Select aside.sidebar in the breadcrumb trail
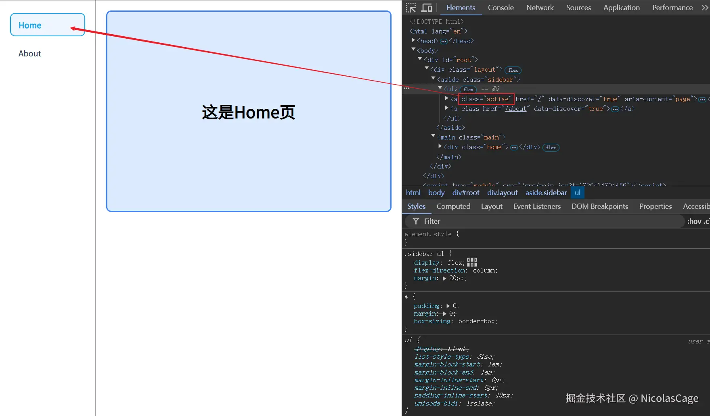This screenshot has width=710, height=416. (546, 193)
